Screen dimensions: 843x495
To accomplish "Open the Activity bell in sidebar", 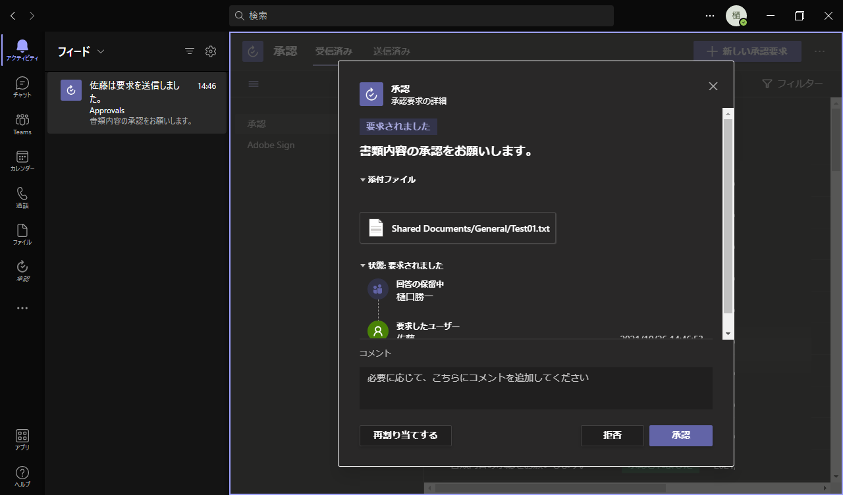I will pos(22,50).
